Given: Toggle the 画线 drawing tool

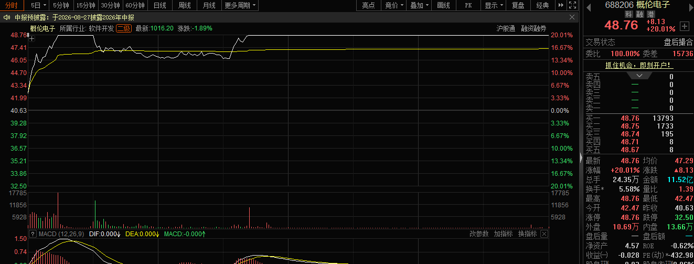Looking at the screenshot, I should click(443, 5).
